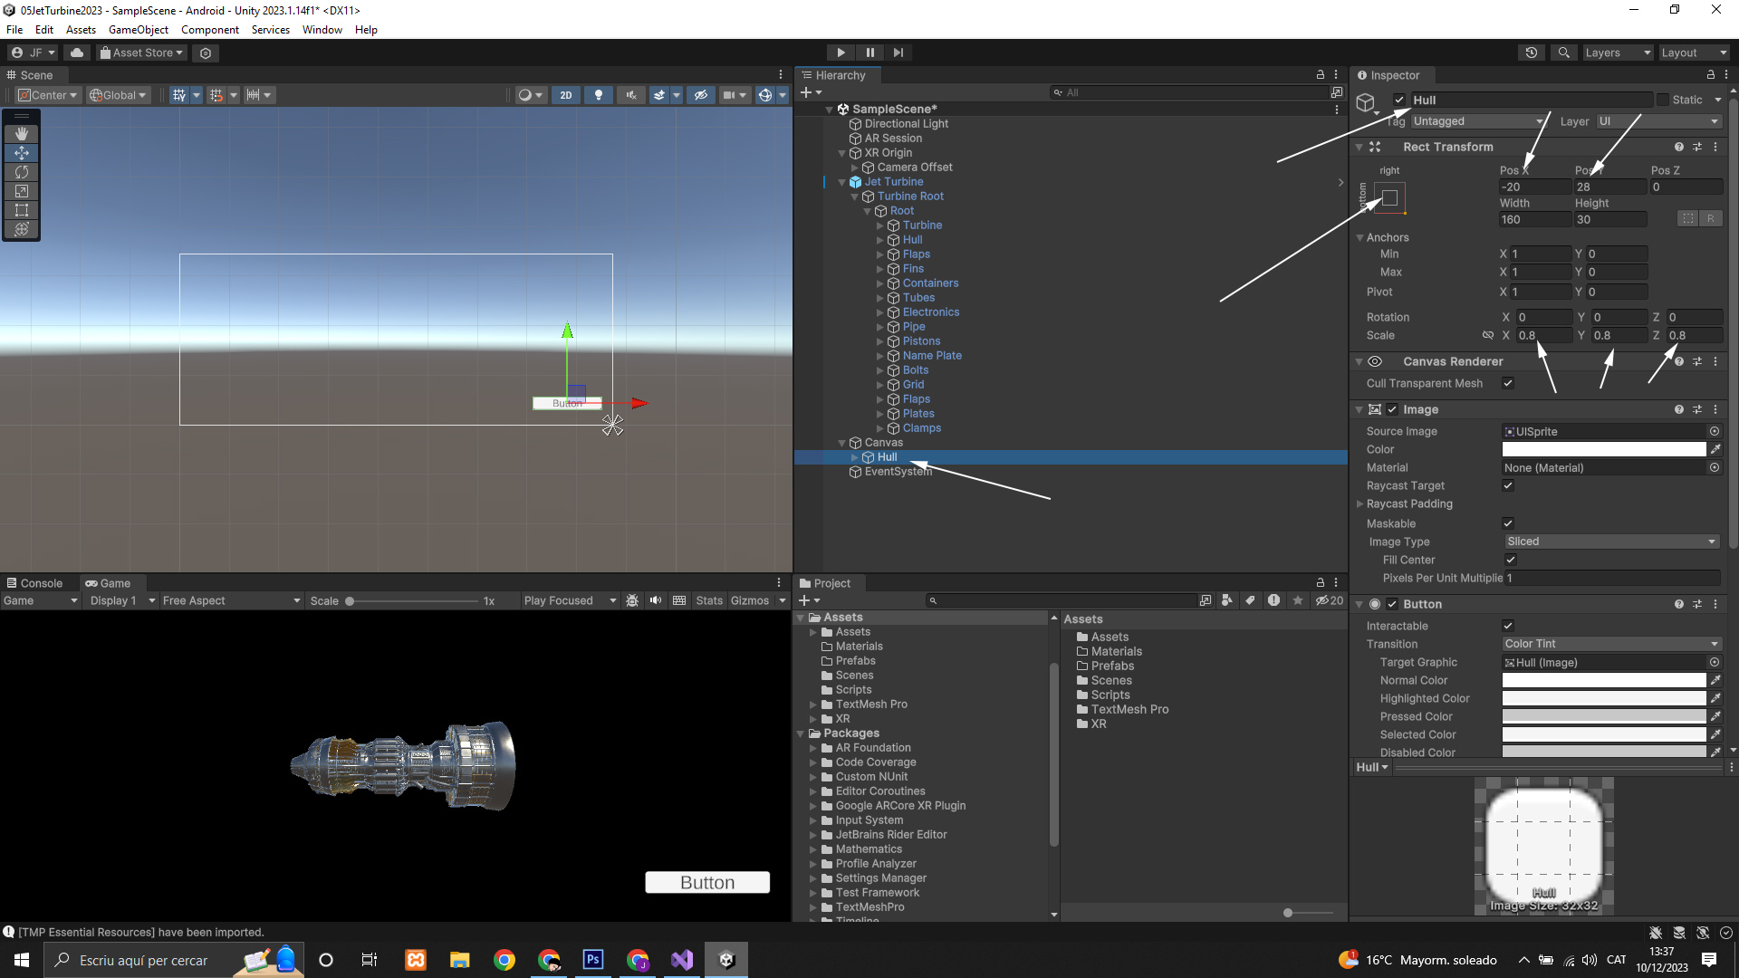Toggle scene lighting bulb icon
This screenshot has width=1739, height=978.
pyautogui.click(x=598, y=95)
